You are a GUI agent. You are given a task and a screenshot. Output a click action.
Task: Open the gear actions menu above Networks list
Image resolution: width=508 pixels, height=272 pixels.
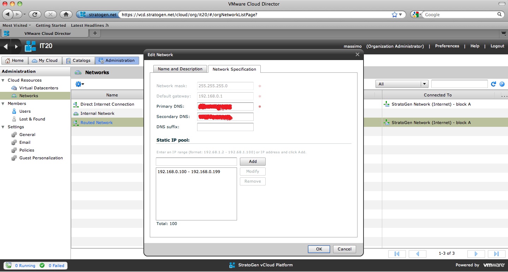(79, 84)
